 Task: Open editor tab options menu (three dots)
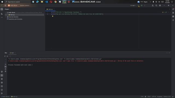pos(170,9)
